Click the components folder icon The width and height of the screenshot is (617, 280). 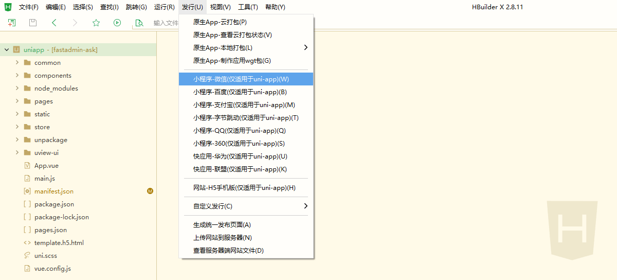[27, 75]
